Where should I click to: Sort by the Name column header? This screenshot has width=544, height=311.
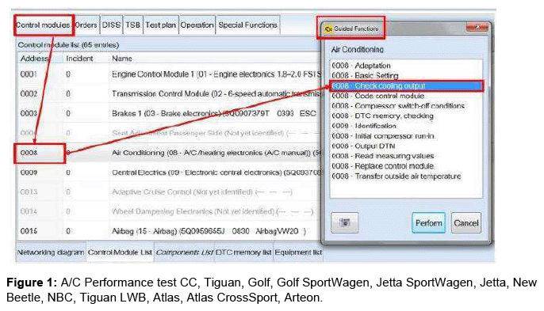pyautogui.click(x=122, y=59)
